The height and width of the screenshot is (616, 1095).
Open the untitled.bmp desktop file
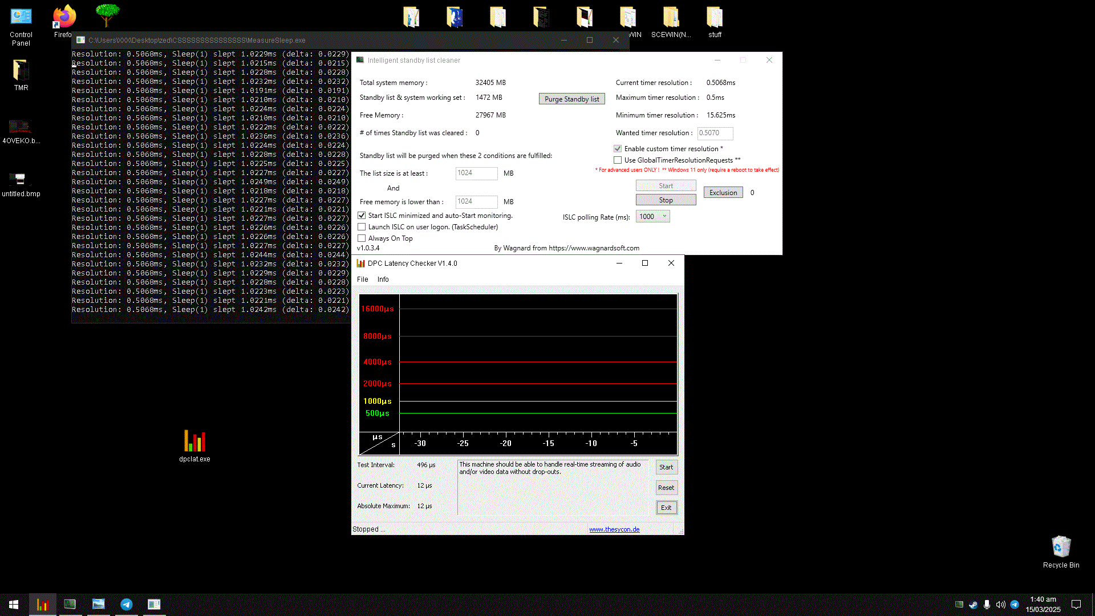click(x=21, y=180)
